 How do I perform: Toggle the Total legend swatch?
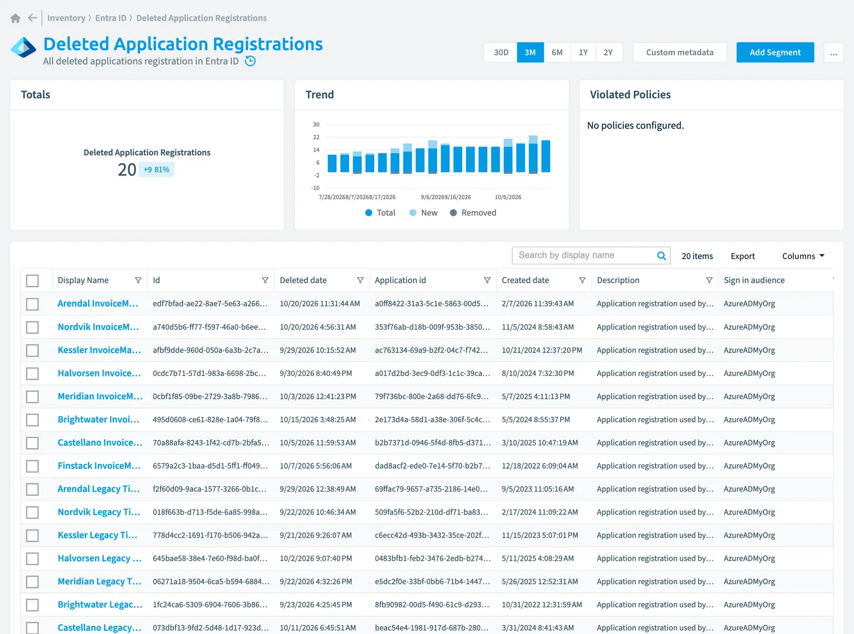pos(368,213)
